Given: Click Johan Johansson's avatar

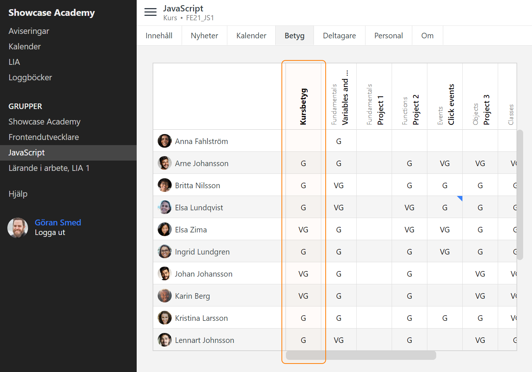Looking at the screenshot, I should tap(164, 274).
